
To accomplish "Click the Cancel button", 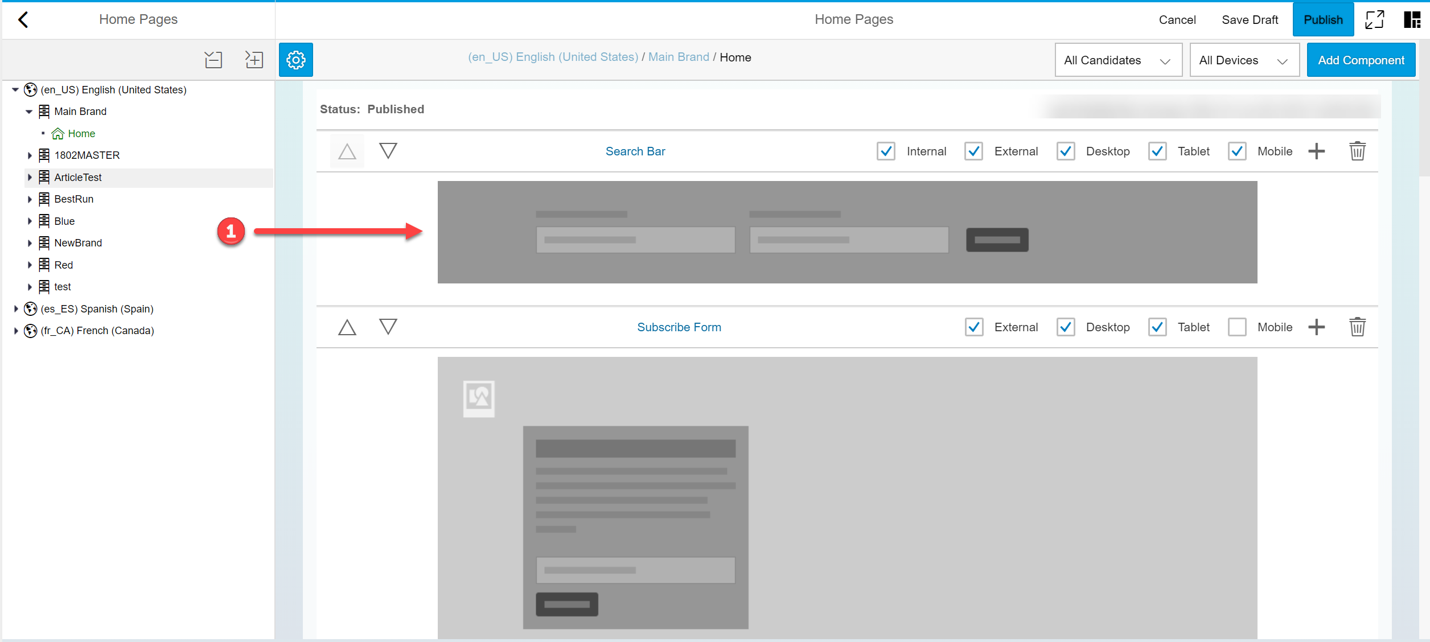I will pyautogui.click(x=1177, y=20).
